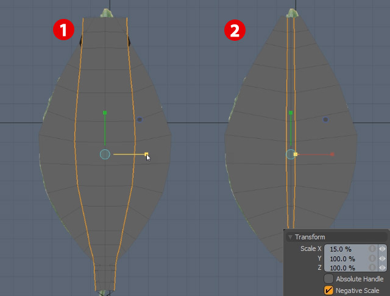Click the Scale Z stepper arrows
Screen dimensions: 390x296
click(382, 267)
